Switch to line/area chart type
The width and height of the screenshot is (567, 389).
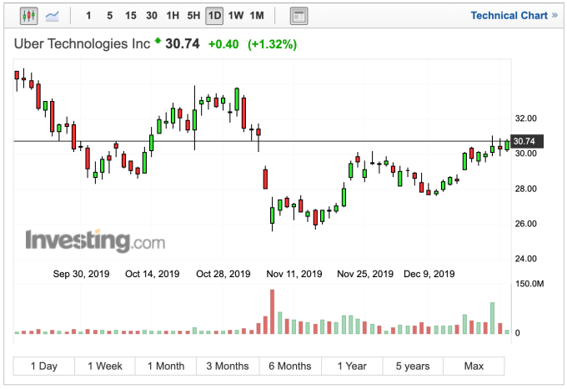click(x=52, y=16)
